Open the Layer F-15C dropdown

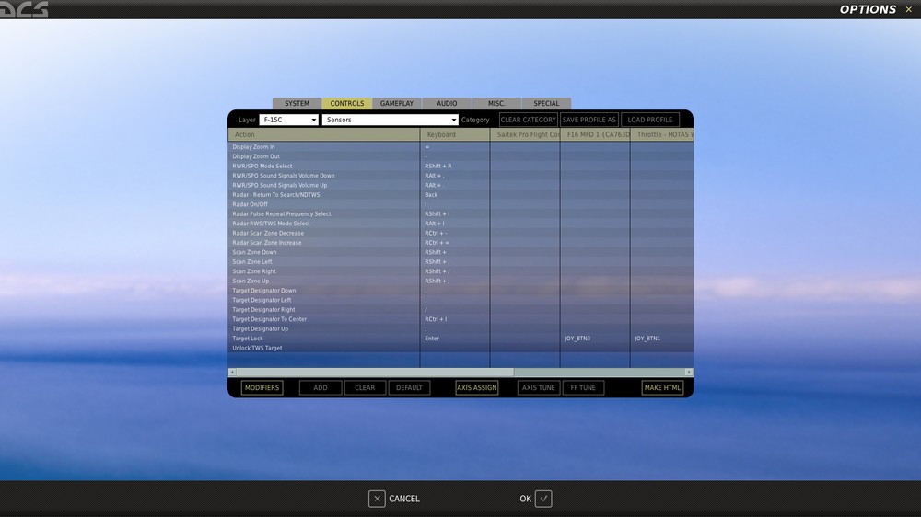point(288,120)
